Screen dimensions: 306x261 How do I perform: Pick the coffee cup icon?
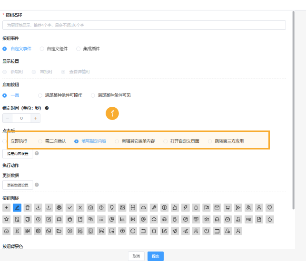pyautogui.click(x=175, y=219)
